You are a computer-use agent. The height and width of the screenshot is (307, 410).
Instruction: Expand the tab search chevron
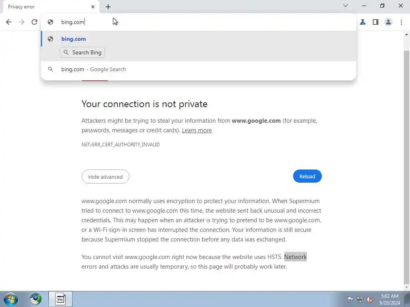point(346,6)
